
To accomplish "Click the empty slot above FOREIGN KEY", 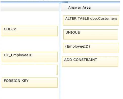I will [30, 70].
